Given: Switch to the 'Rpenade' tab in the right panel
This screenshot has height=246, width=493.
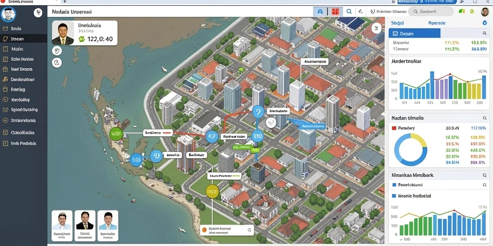Looking at the screenshot, I should click(437, 23).
